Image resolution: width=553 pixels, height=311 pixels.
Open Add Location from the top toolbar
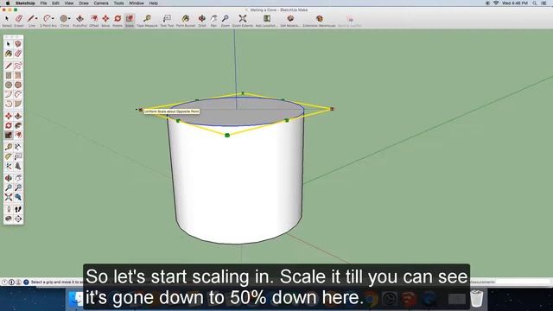click(x=267, y=20)
